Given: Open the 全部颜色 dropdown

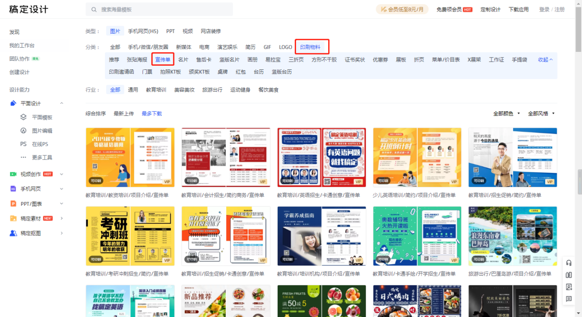Looking at the screenshot, I should click(x=507, y=113).
